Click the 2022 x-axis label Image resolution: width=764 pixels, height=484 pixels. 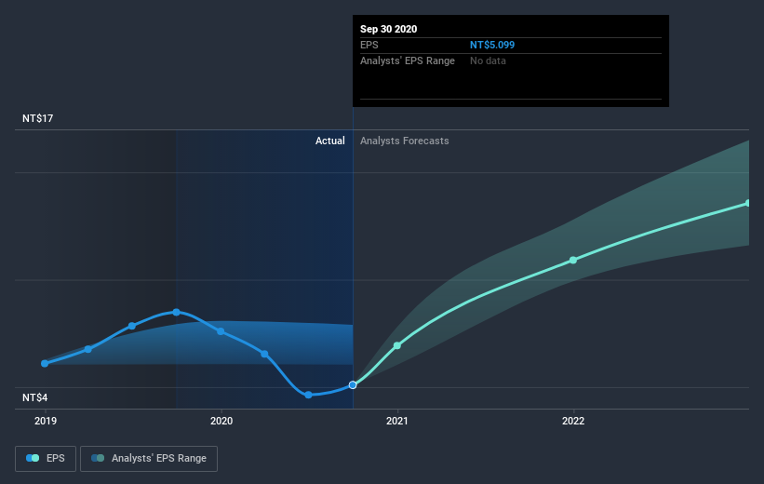tap(573, 421)
